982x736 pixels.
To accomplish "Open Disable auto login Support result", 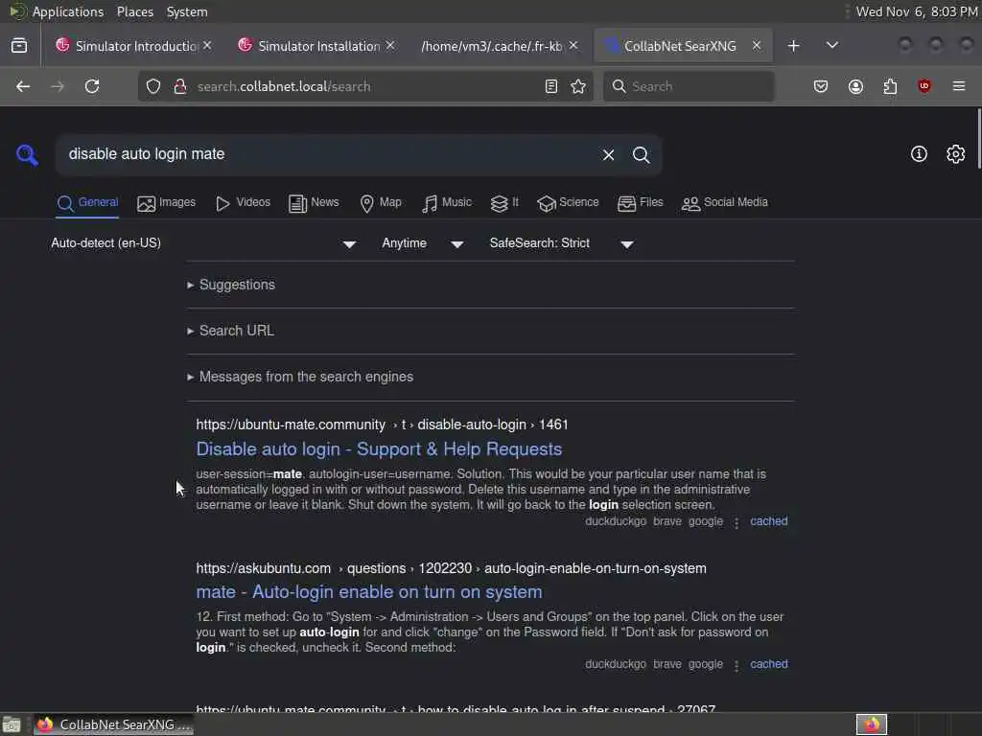I will [379, 449].
